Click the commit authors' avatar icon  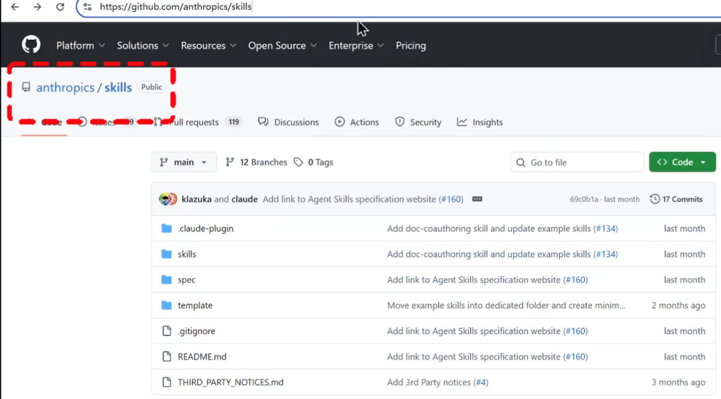click(168, 199)
